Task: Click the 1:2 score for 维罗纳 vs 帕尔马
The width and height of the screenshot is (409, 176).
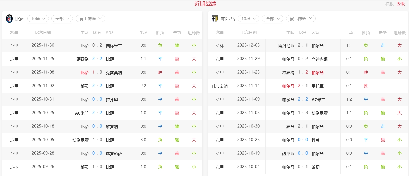Action: [303, 72]
